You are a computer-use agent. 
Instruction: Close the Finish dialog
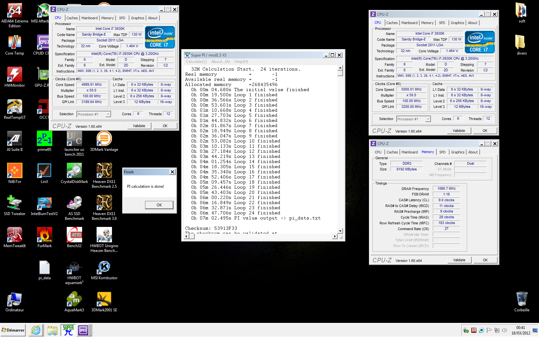coord(172,172)
